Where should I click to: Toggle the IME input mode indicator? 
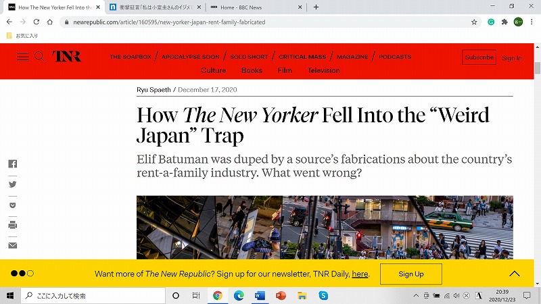tap(479, 295)
